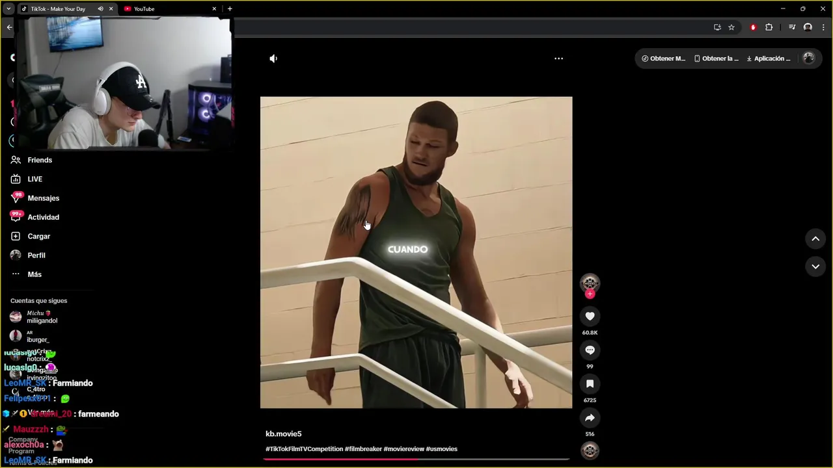Mute the TikTok video sound
The width and height of the screenshot is (833, 468).
273,58
